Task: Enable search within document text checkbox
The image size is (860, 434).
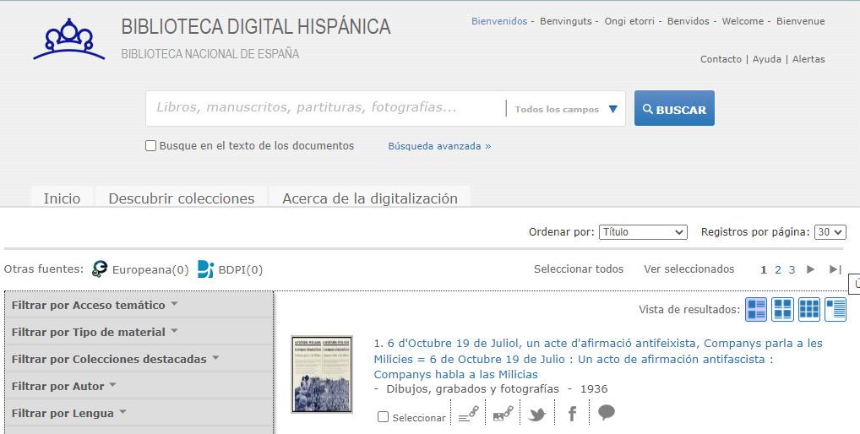Action: pos(151,146)
